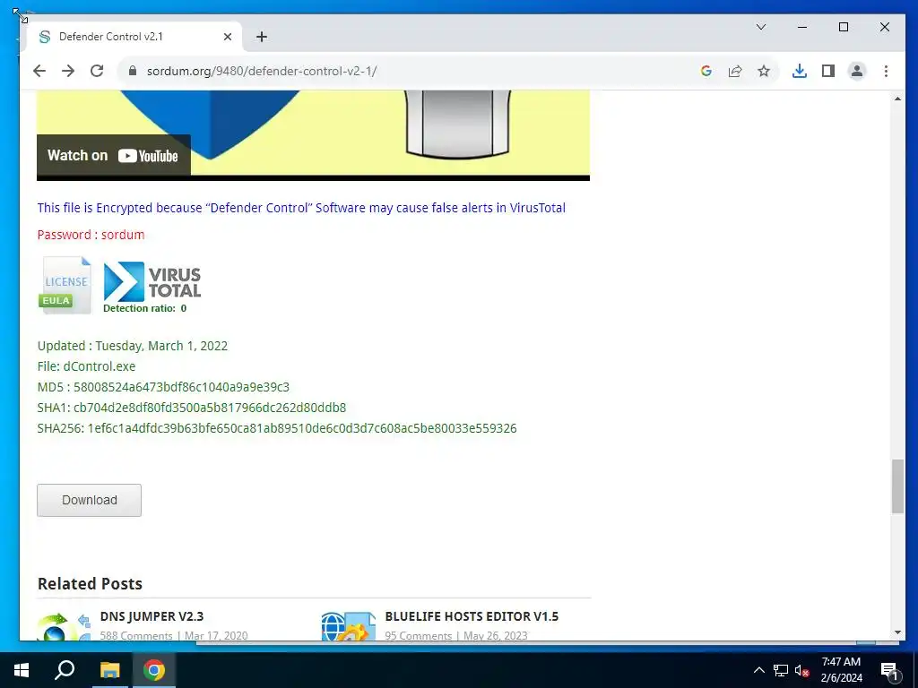
Task: Bookmark this page with the star icon
Action: tap(764, 71)
